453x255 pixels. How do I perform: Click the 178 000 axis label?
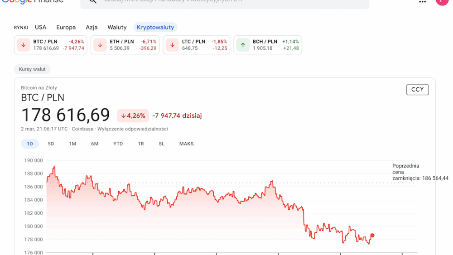(34, 240)
